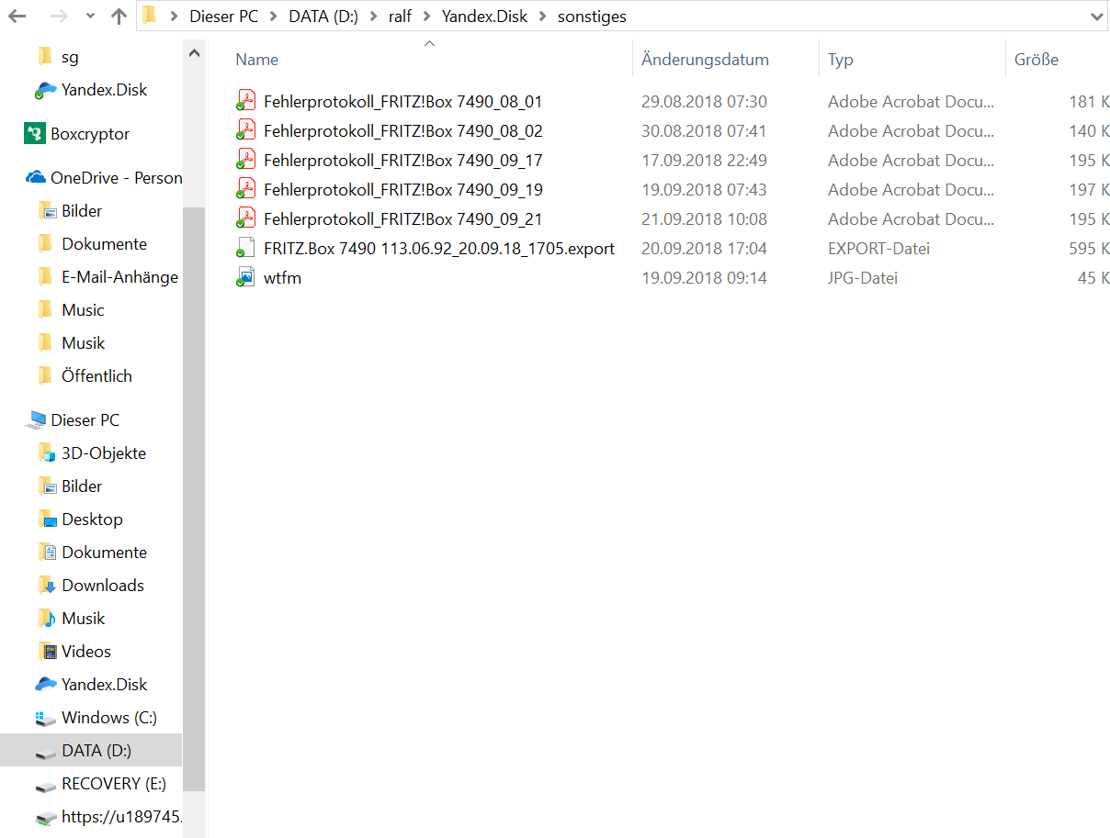Open Videos folder icon
1110x838 pixels.
(x=47, y=651)
